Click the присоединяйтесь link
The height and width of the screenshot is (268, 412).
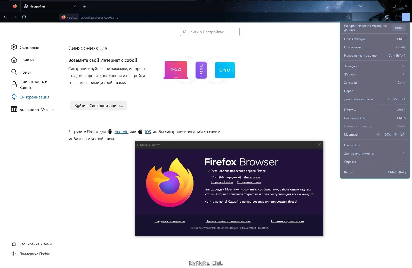tap(284, 202)
